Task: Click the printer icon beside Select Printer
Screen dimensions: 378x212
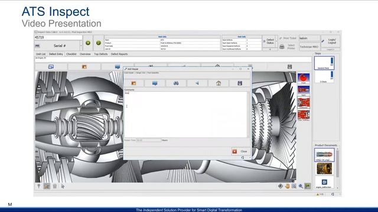Action: pyautogui.click(x=282, y=47)
